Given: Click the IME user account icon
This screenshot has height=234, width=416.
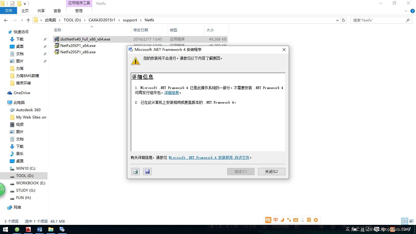Looking at the screenshot, I should click(x=302, y=220).
